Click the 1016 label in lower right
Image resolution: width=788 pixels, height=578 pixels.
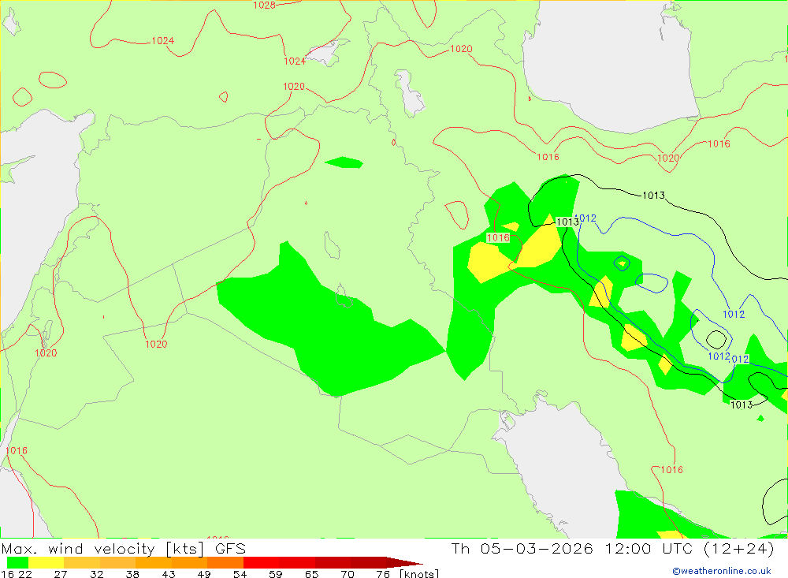pyautogui.click(x=671, y=470)
